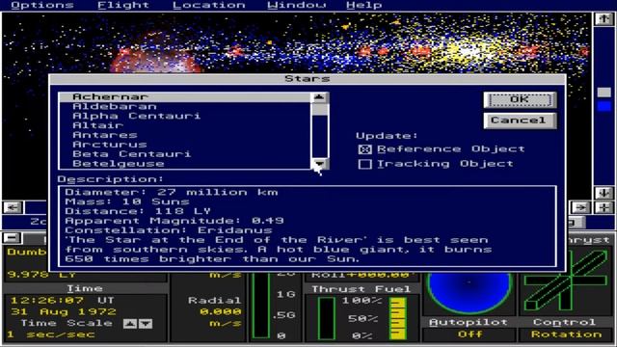Click the view corner crosshair button

[604, 207]
